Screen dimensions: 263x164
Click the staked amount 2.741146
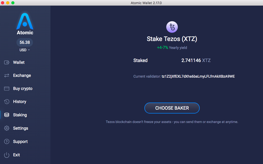coord(191,60)
